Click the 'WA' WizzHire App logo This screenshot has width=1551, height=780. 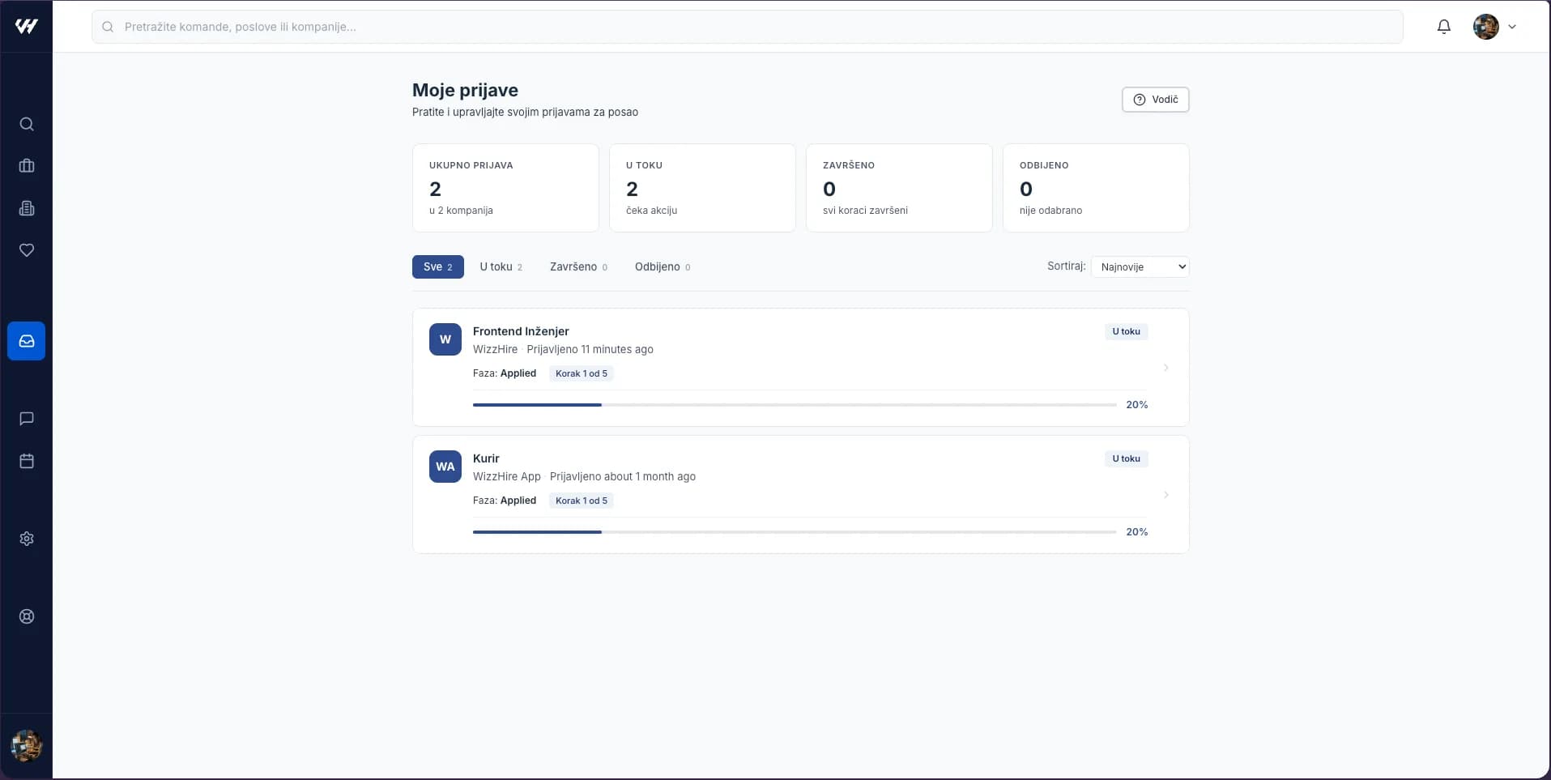[x=445, y=467]
